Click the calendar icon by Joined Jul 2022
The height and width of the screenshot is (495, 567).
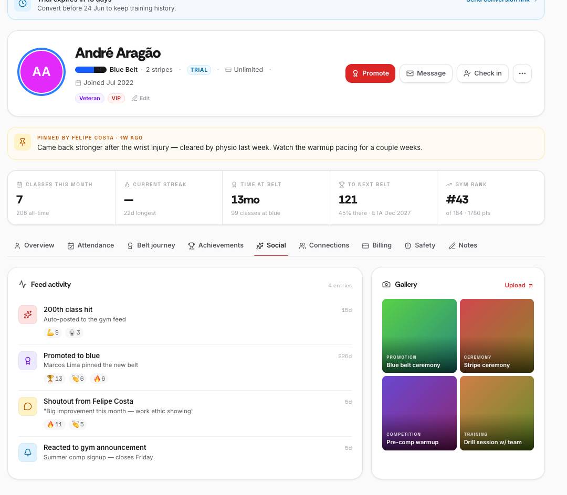78,83
